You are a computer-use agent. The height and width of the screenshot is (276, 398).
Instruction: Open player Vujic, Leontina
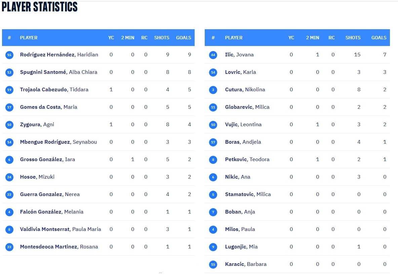click(243, 125)
